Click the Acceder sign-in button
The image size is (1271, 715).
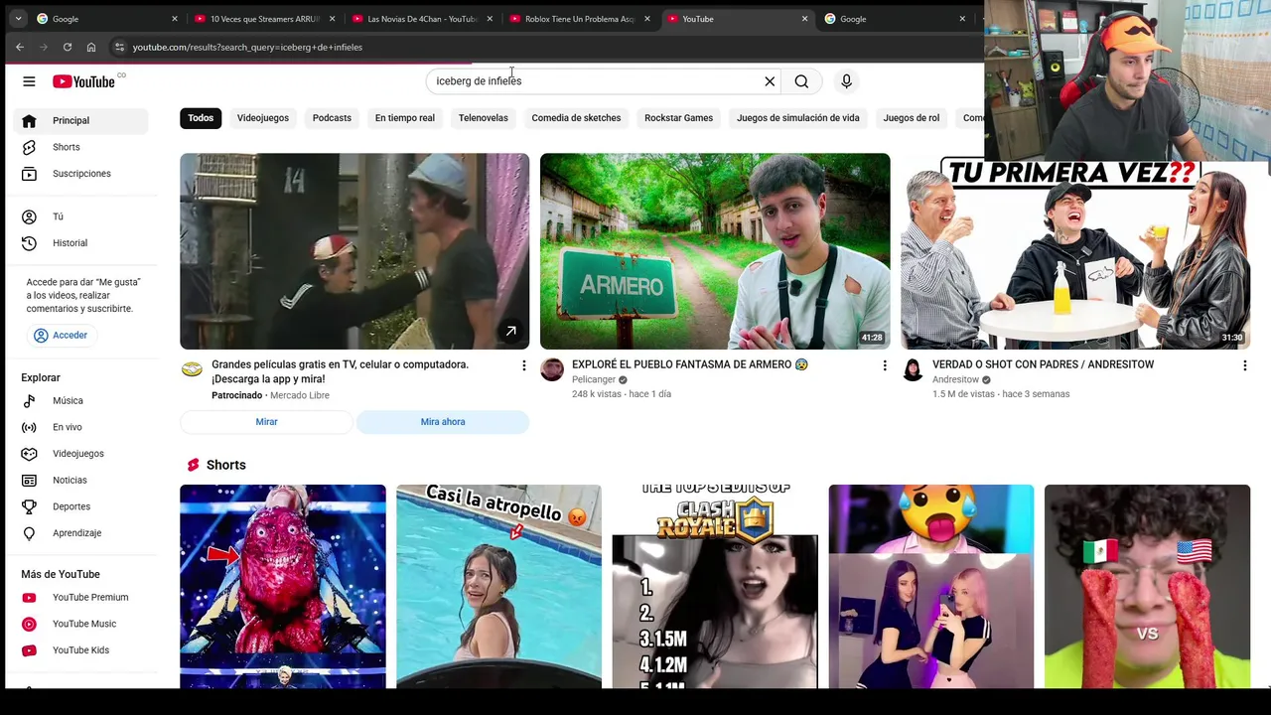pos(62,336)
